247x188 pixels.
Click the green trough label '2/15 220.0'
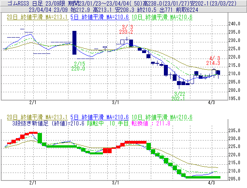[x=78, y=66]
